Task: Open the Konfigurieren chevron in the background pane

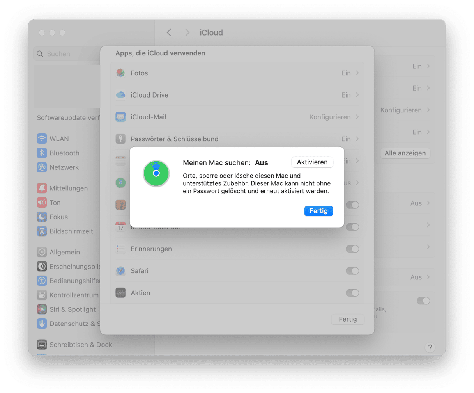Action: tap(428, 110)
